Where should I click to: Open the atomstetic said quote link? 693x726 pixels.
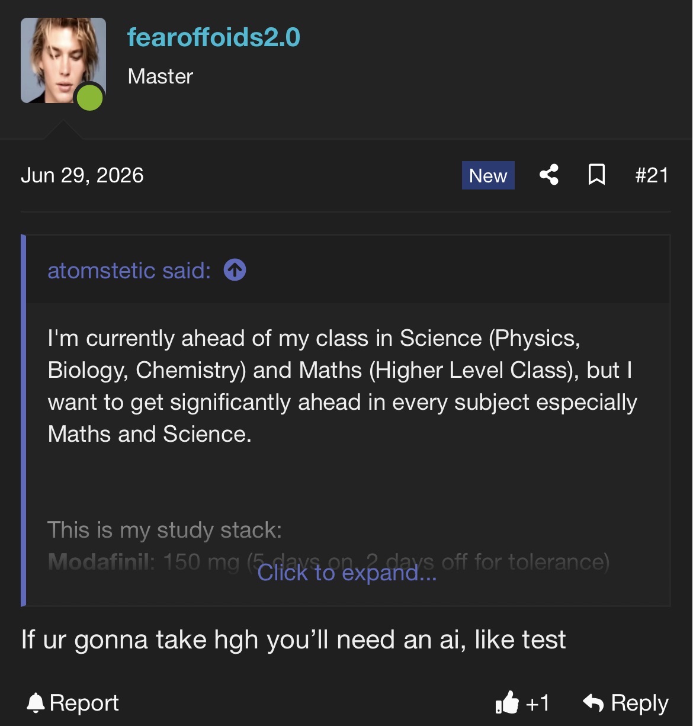pos(129,271)
